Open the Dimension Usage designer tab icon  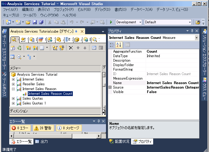23,39
